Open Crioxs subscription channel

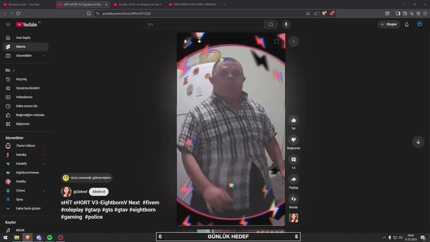[26, 191]
